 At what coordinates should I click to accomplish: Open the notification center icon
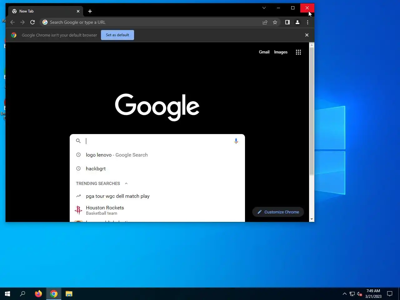pyautogui.click(x=390, y=294)
